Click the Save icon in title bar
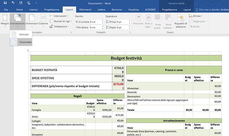The width and height of the screenshot is (229, 136). click(x=5, y=3)
